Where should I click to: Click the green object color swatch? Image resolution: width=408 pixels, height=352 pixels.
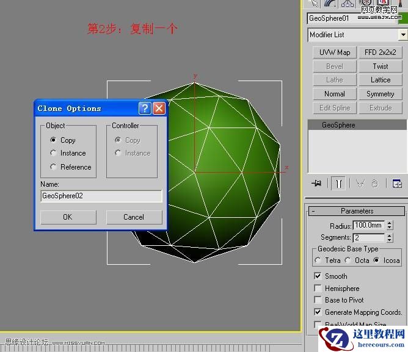point(403,19)
